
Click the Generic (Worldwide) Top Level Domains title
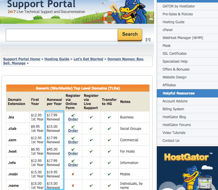pyautogui.click(x=78, y=88)
